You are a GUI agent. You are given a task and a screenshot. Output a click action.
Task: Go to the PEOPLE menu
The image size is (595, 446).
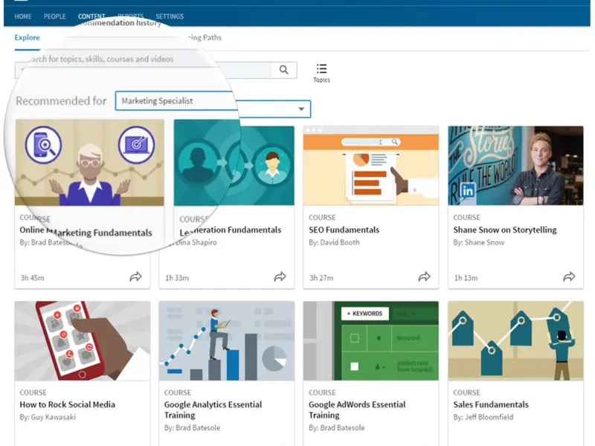point(54,16)
